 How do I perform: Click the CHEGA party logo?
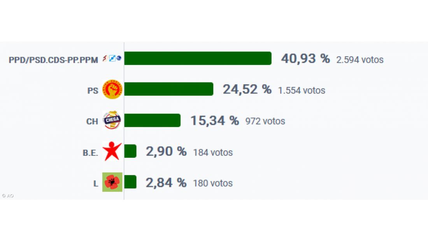(112, 120)
